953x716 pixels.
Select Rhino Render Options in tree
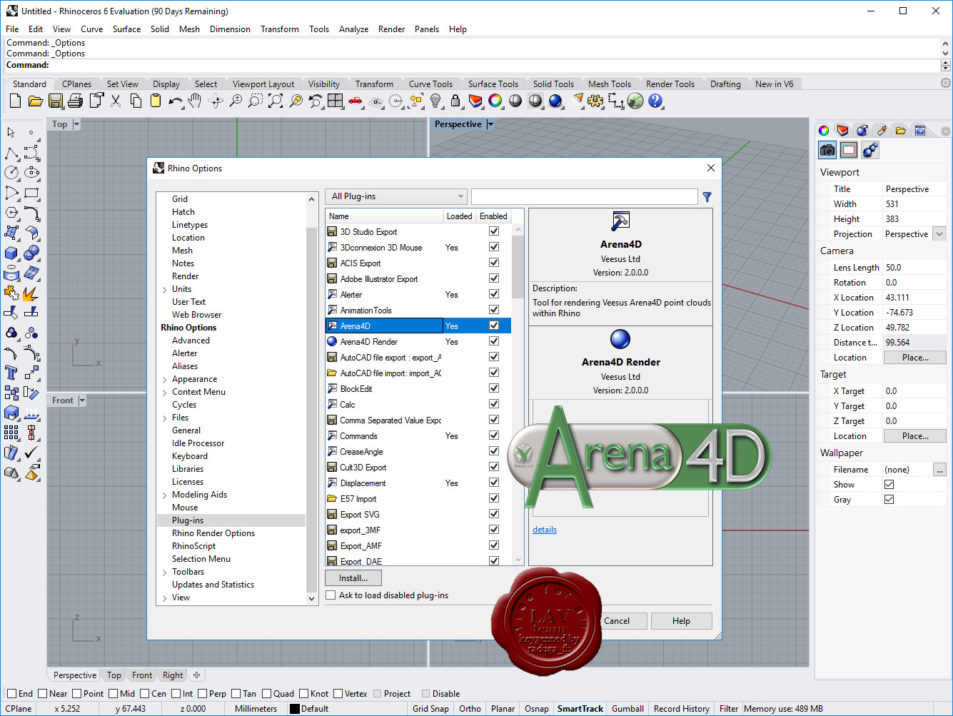pos(213,533)
